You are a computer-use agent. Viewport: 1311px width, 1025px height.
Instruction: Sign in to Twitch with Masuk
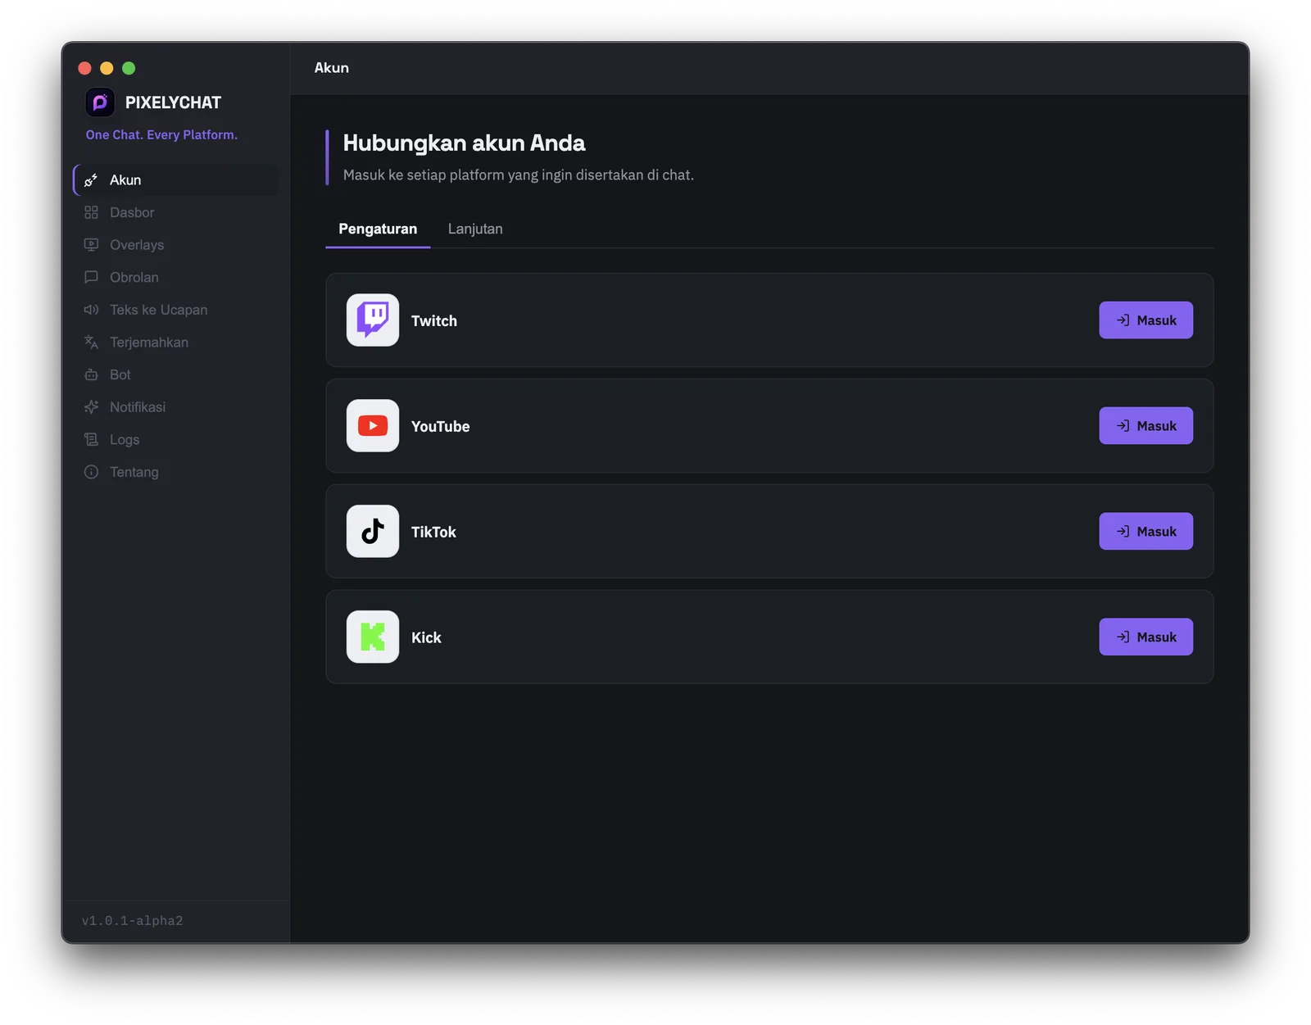[x=1145, y=320]
